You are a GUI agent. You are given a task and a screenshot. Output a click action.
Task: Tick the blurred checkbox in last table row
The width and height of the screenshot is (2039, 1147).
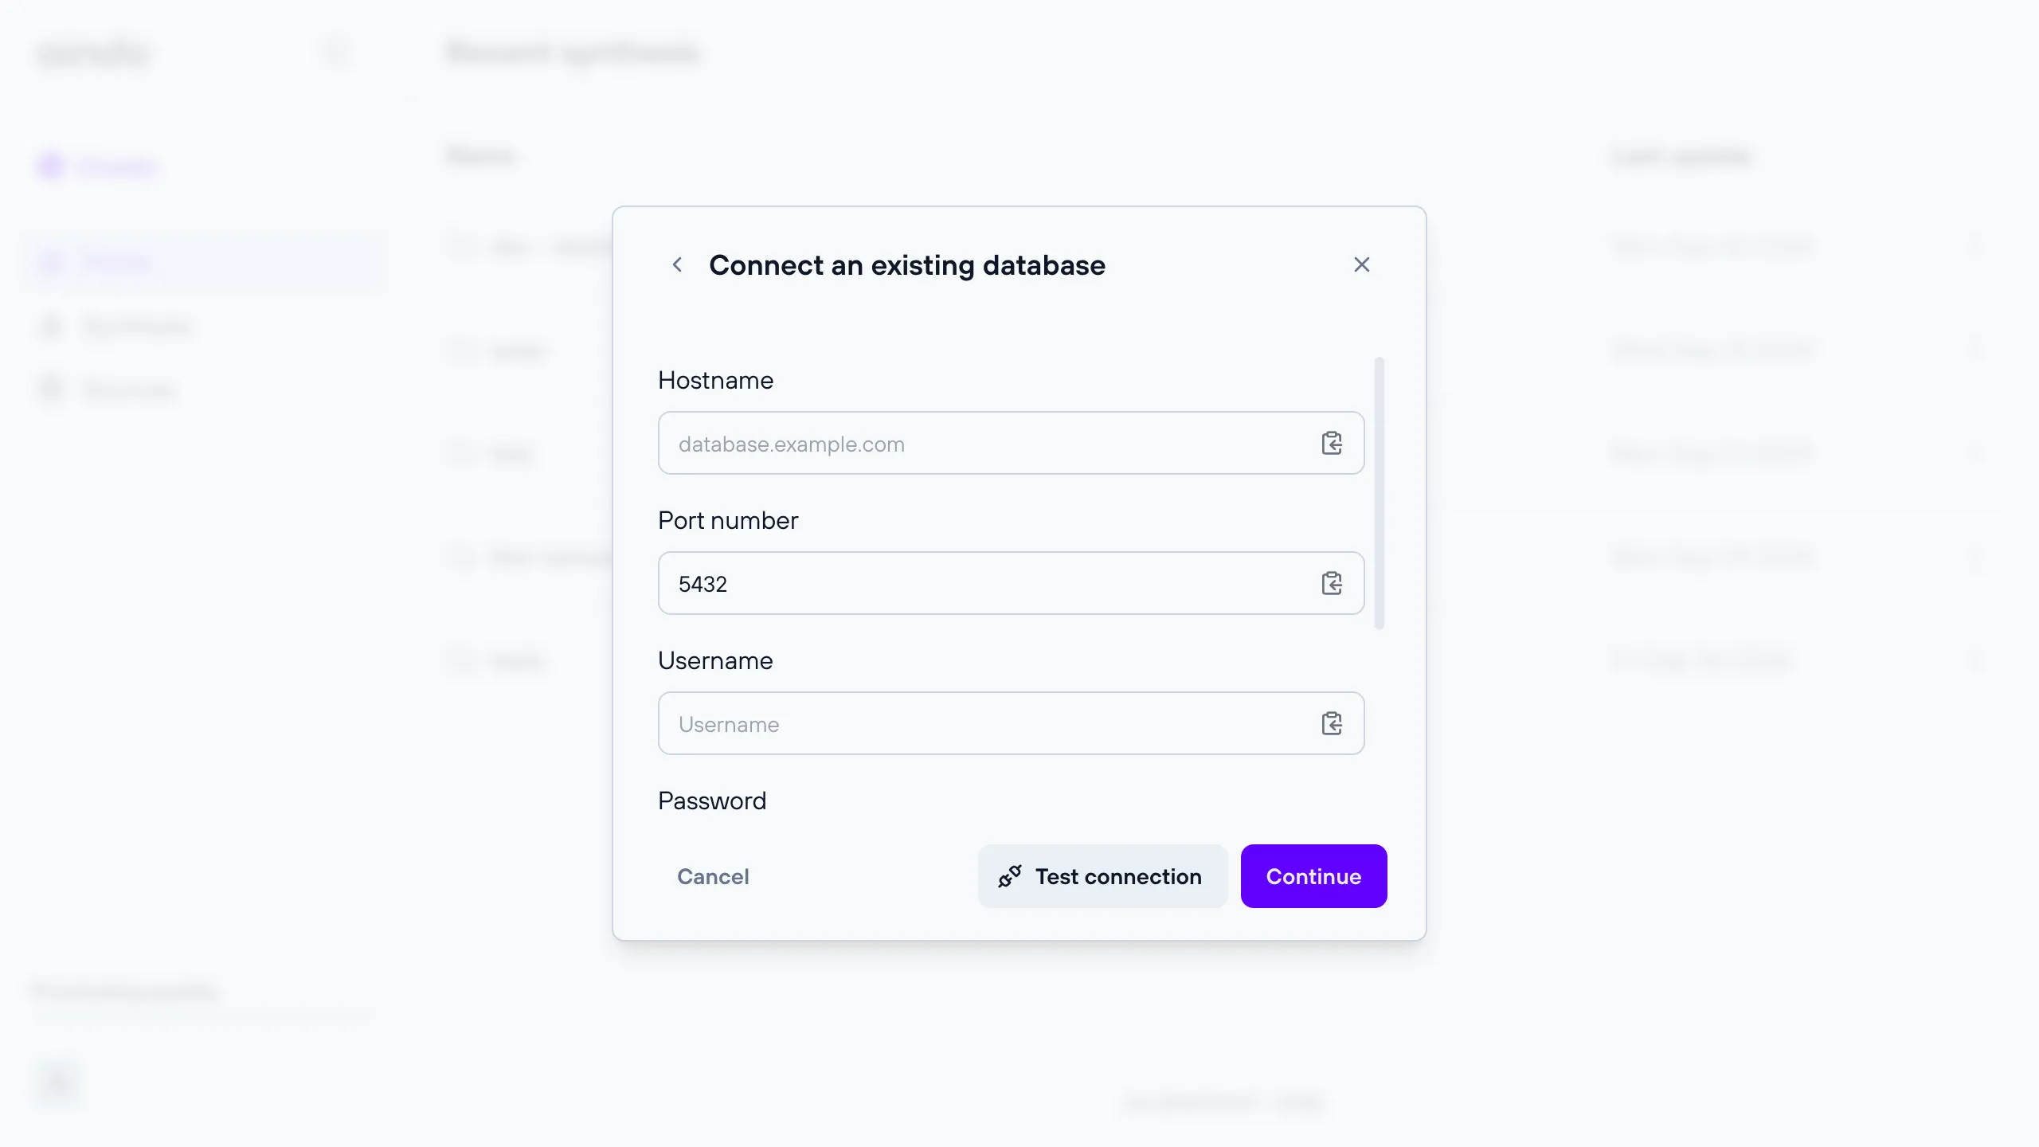(462, 660)
